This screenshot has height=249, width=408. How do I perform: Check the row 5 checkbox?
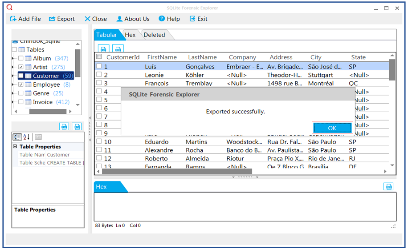[99, 100]
